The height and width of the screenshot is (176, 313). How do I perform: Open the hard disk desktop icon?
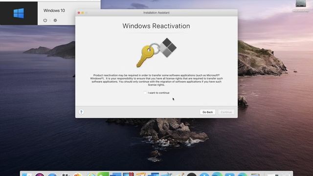[301, 5]
